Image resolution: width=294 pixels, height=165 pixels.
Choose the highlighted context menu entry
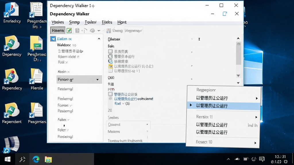pos(223,106)
